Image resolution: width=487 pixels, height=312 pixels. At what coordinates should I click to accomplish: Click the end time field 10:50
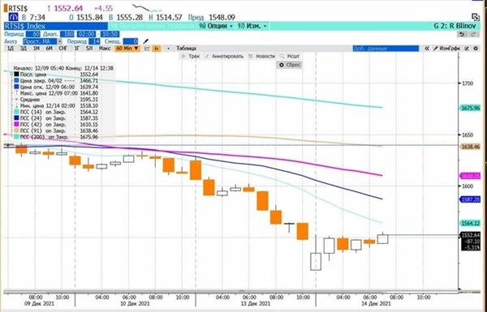click(110, 34)
